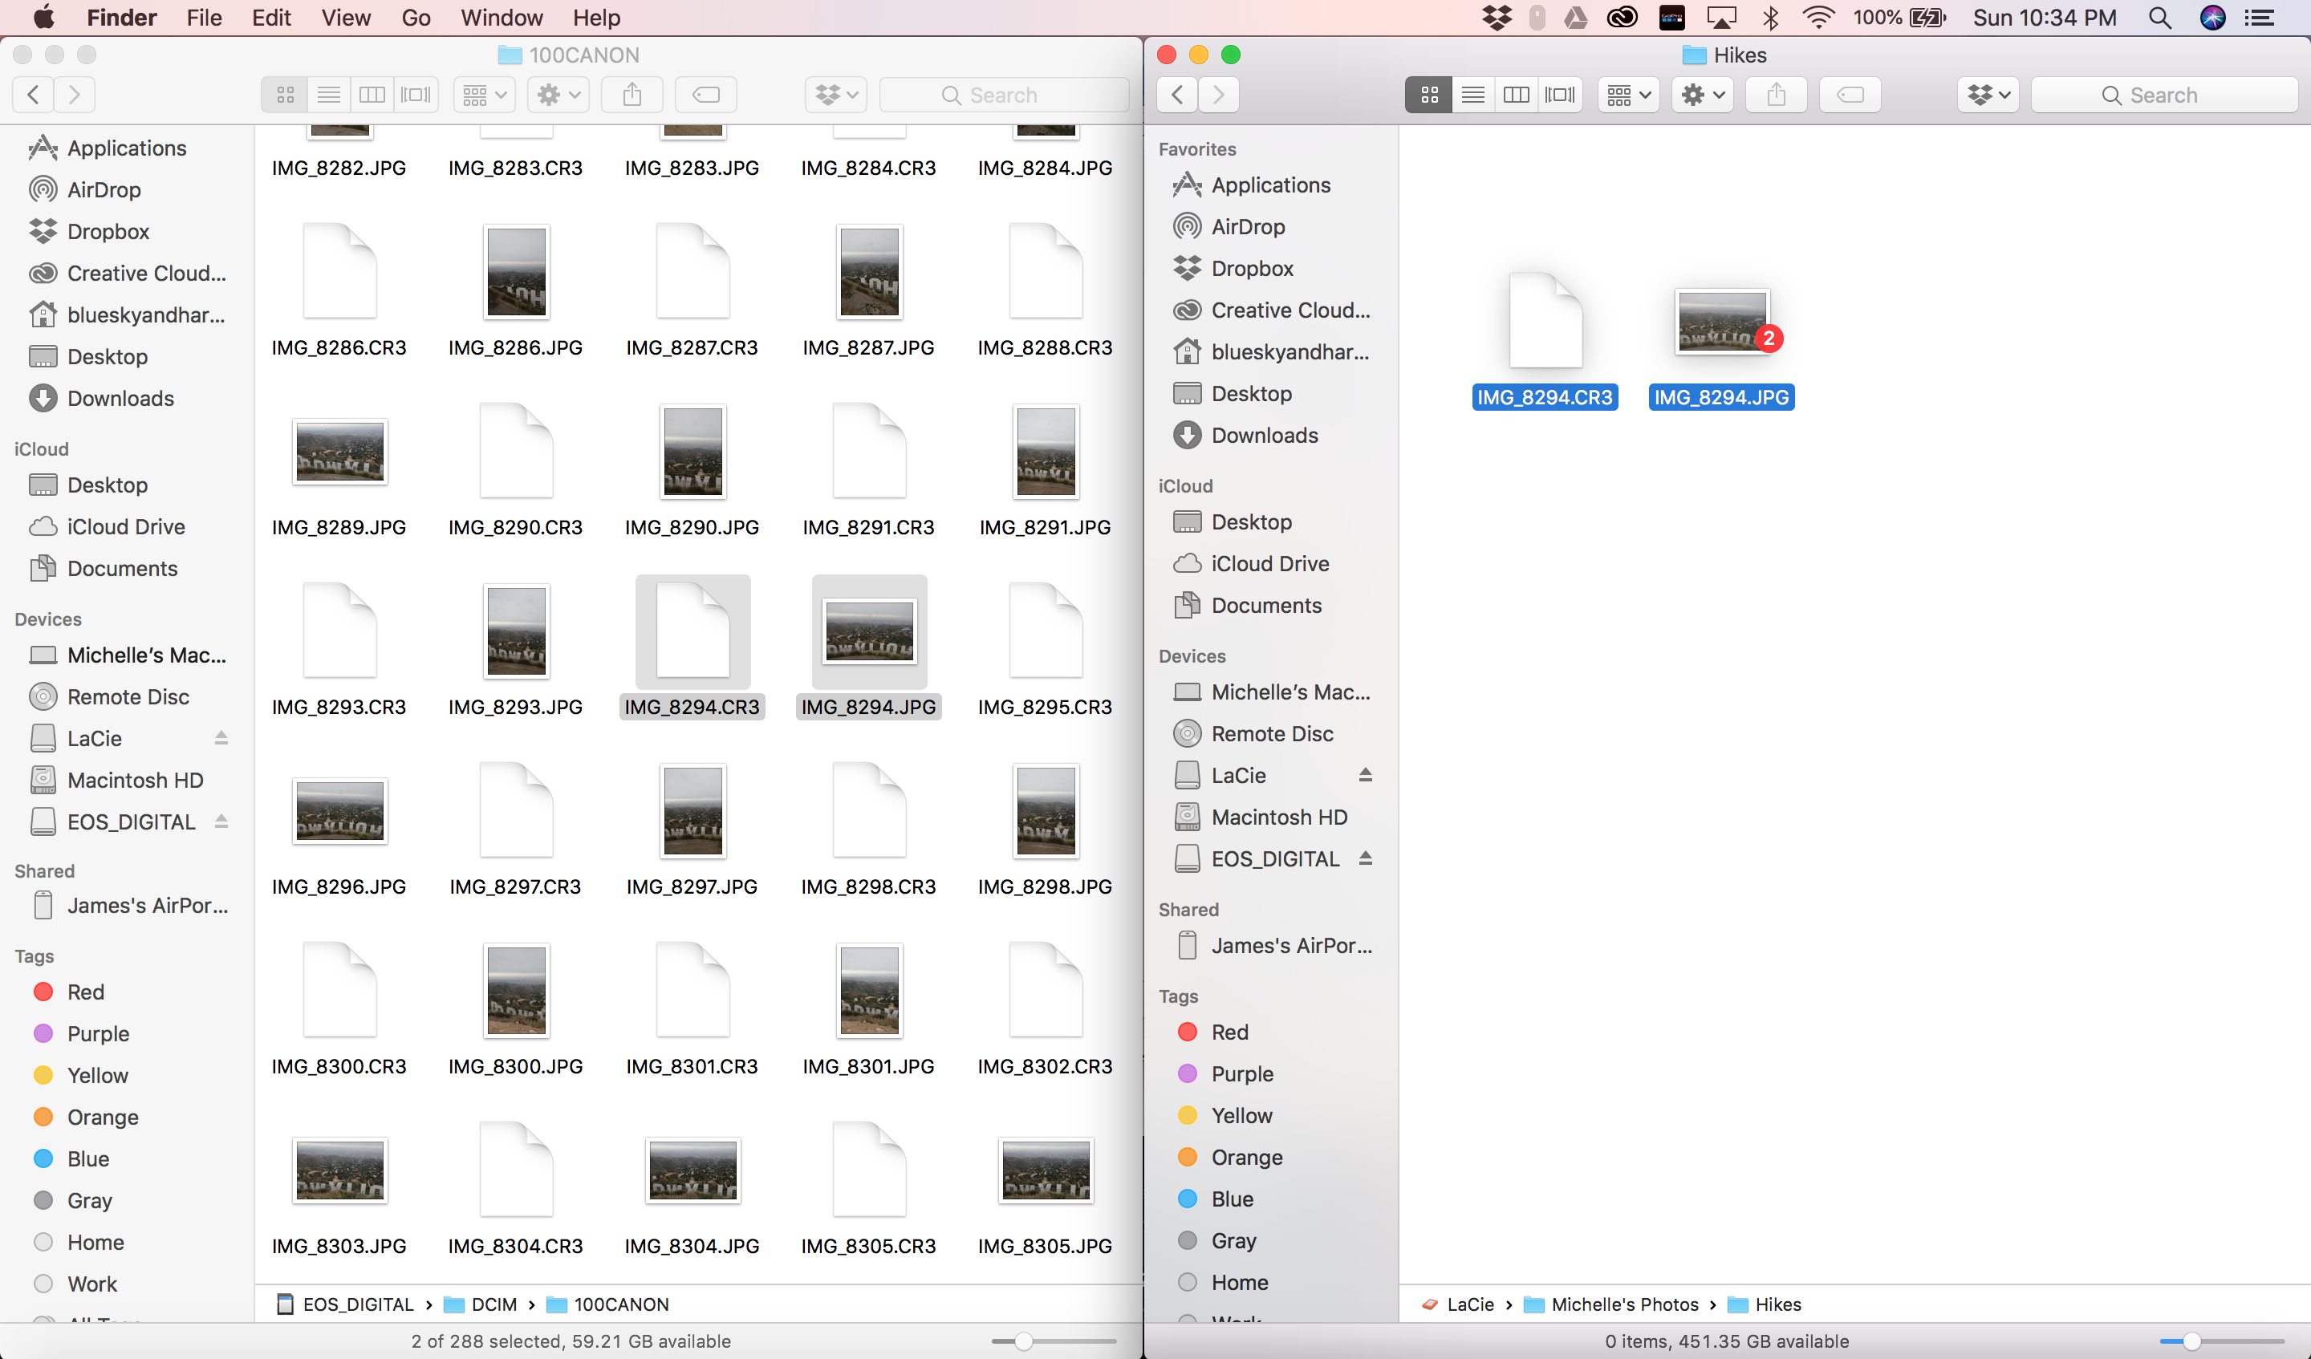Go back in Hikes window
This screenshot has width=2311, height=1359.
tap(1177, 95)
